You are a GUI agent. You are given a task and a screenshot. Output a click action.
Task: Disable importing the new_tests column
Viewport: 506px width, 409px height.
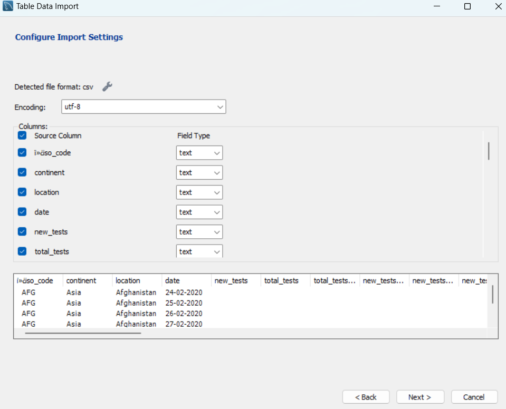pyautogui.click(x=22, y=231)
